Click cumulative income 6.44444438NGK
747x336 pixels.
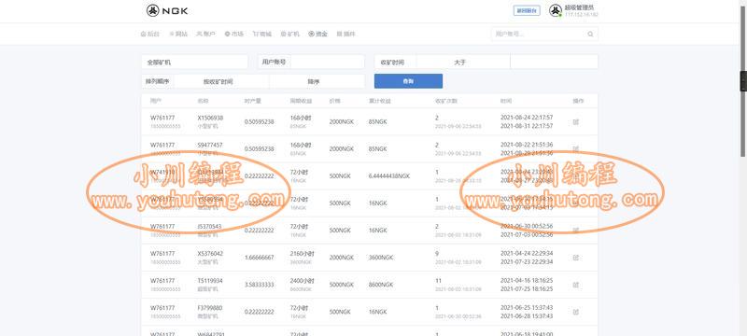click(388, 176)
